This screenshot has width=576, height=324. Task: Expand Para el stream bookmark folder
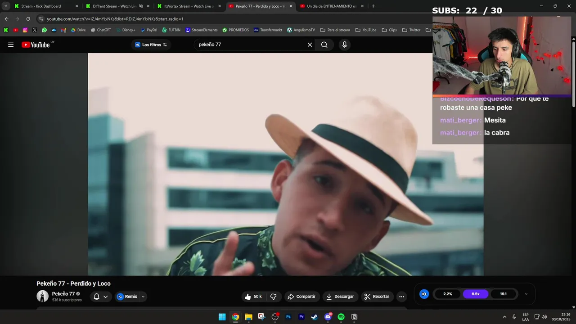pos(335,30)
